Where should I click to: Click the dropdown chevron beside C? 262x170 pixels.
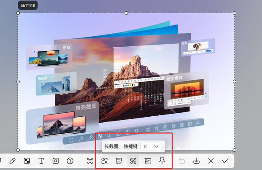click(156, 146)
